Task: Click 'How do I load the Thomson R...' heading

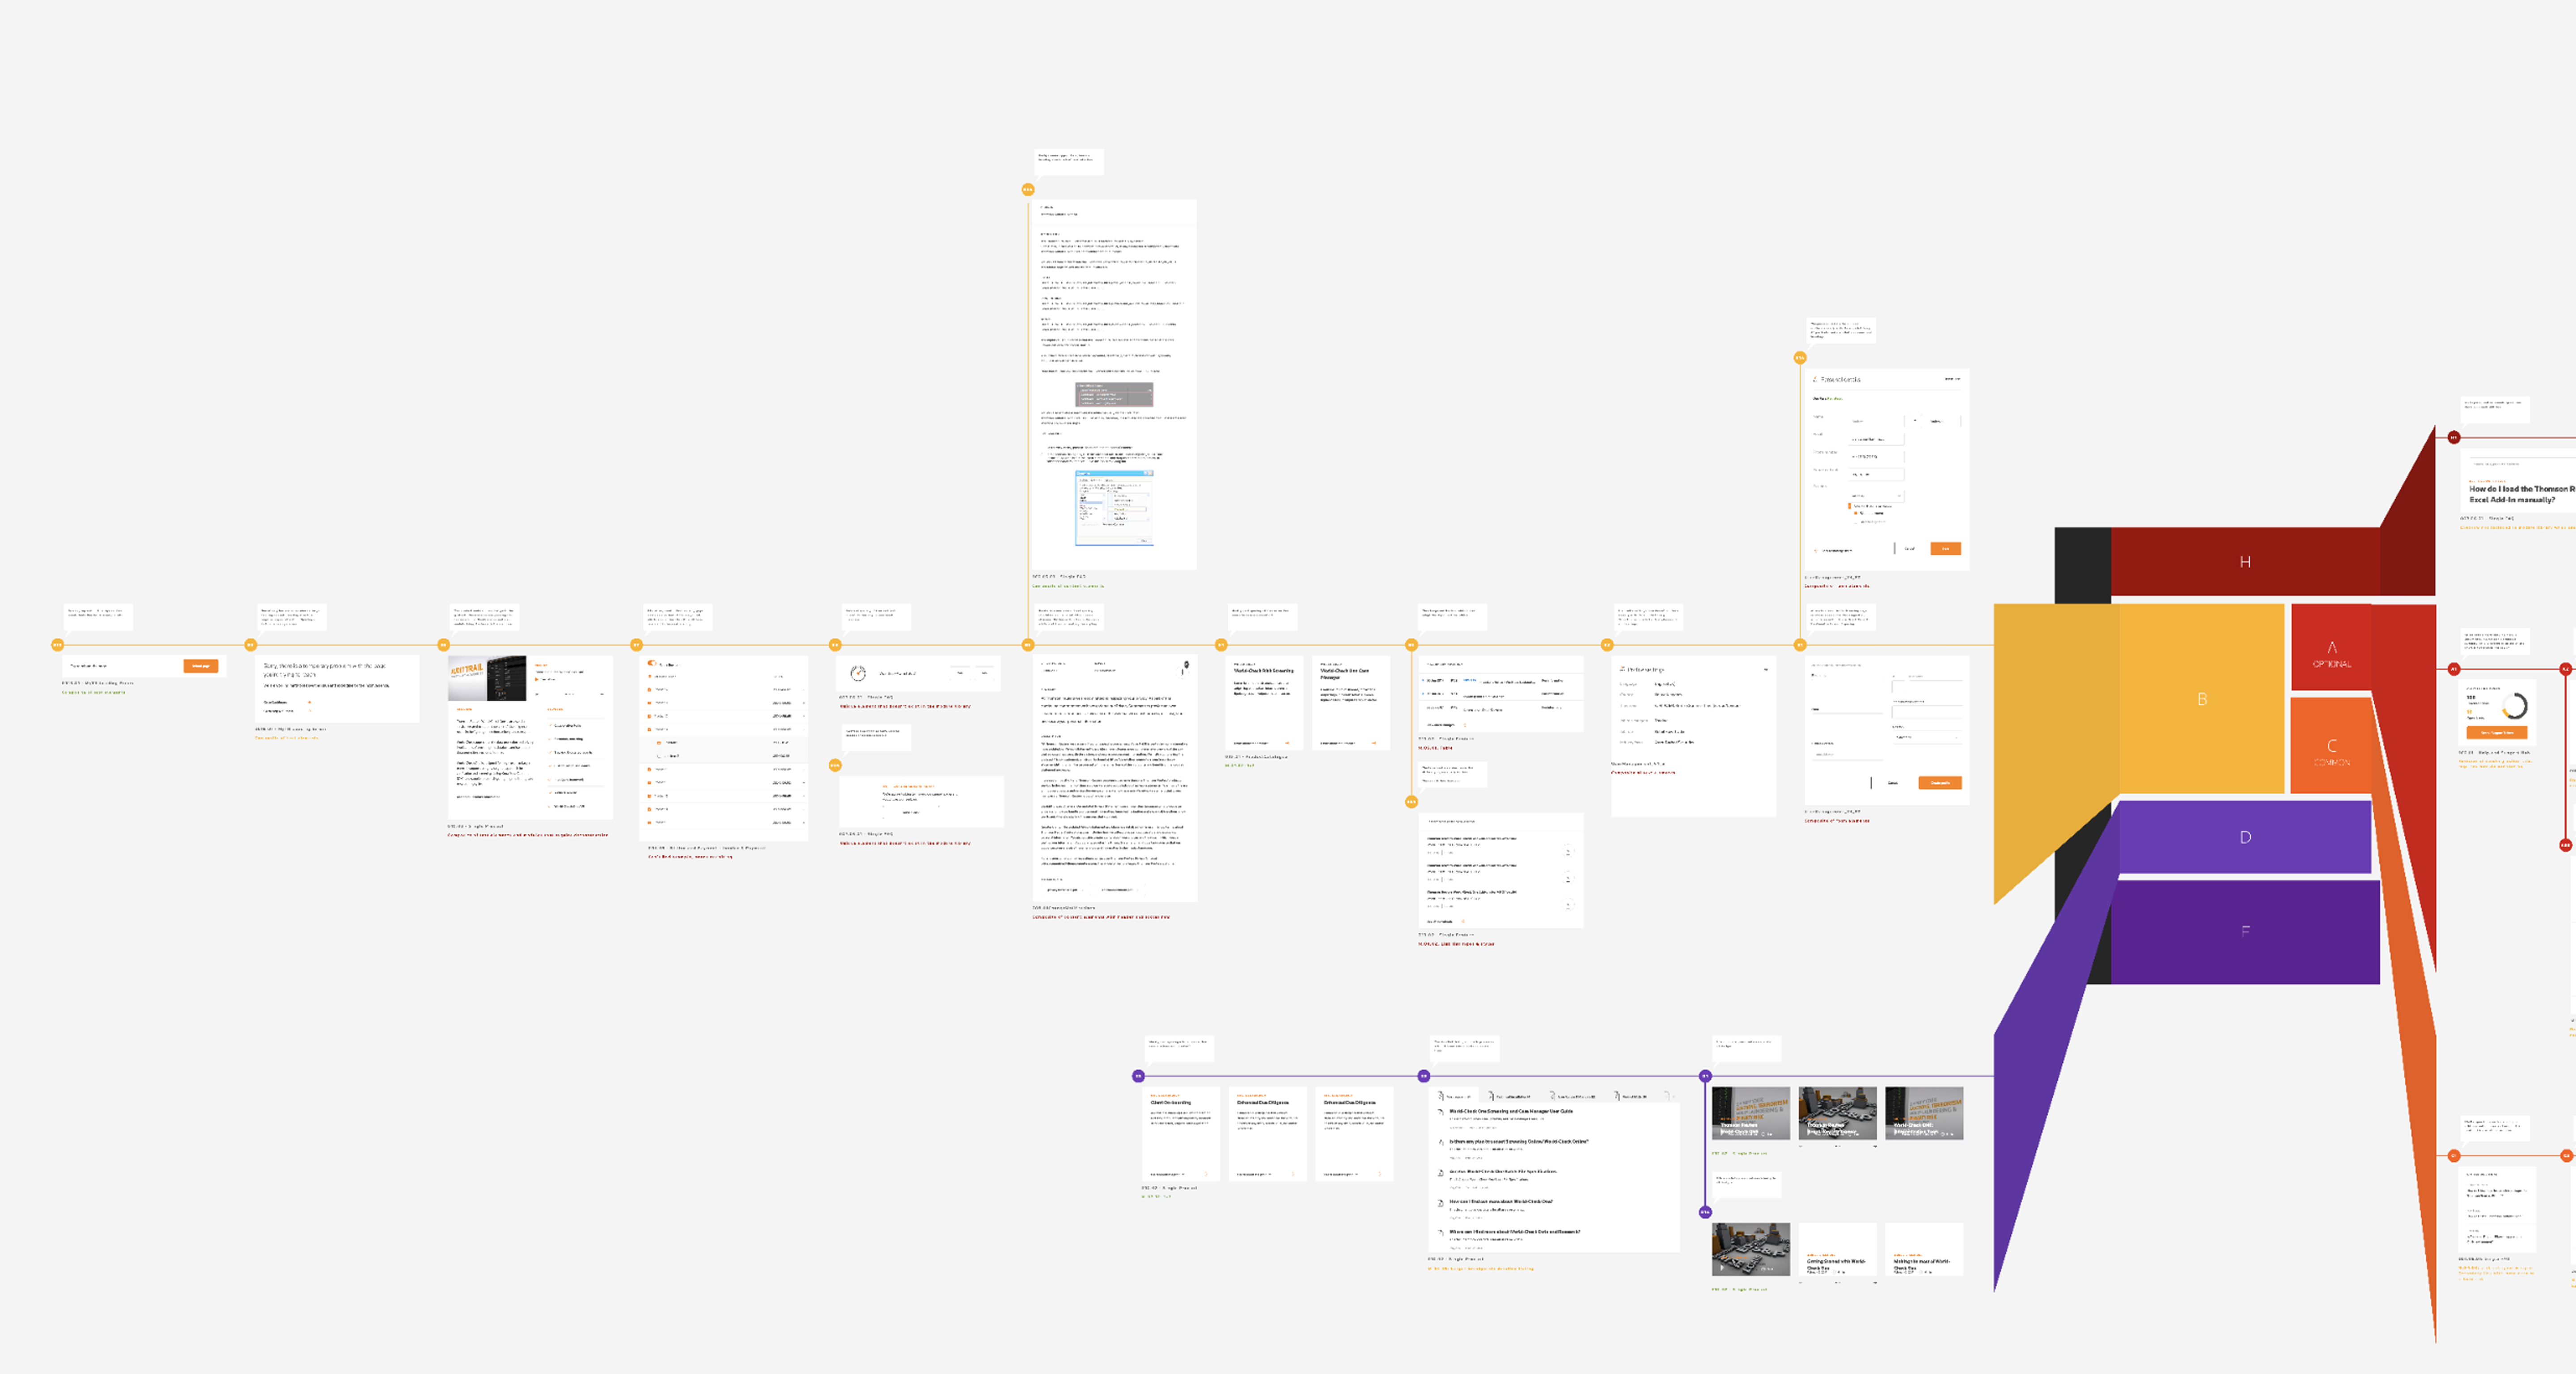Action: 2521,494
